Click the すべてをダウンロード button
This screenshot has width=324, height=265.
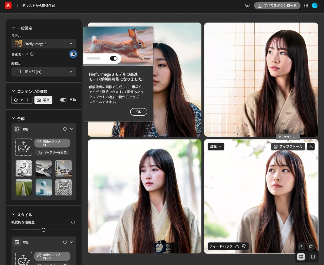[277, 5]
